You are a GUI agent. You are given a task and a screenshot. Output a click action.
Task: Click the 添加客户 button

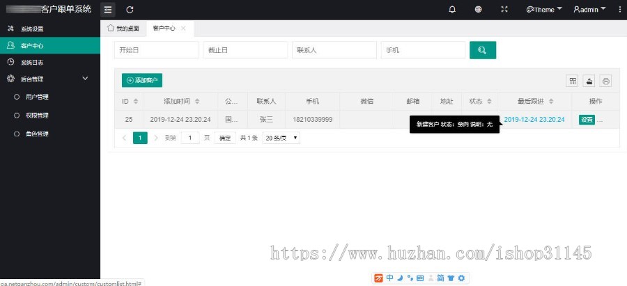coord(142,80)
